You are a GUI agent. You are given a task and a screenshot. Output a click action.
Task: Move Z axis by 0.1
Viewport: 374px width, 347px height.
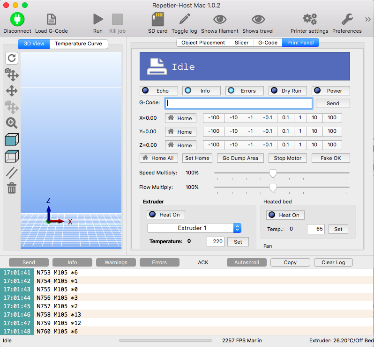pos(285,145)
